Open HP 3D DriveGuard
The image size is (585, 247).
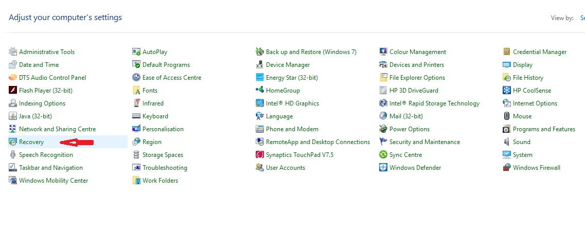[414, 90]
